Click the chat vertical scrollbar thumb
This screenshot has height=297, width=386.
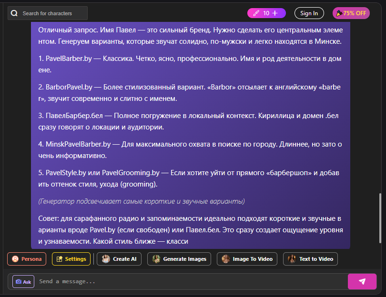tap(380, 218)
